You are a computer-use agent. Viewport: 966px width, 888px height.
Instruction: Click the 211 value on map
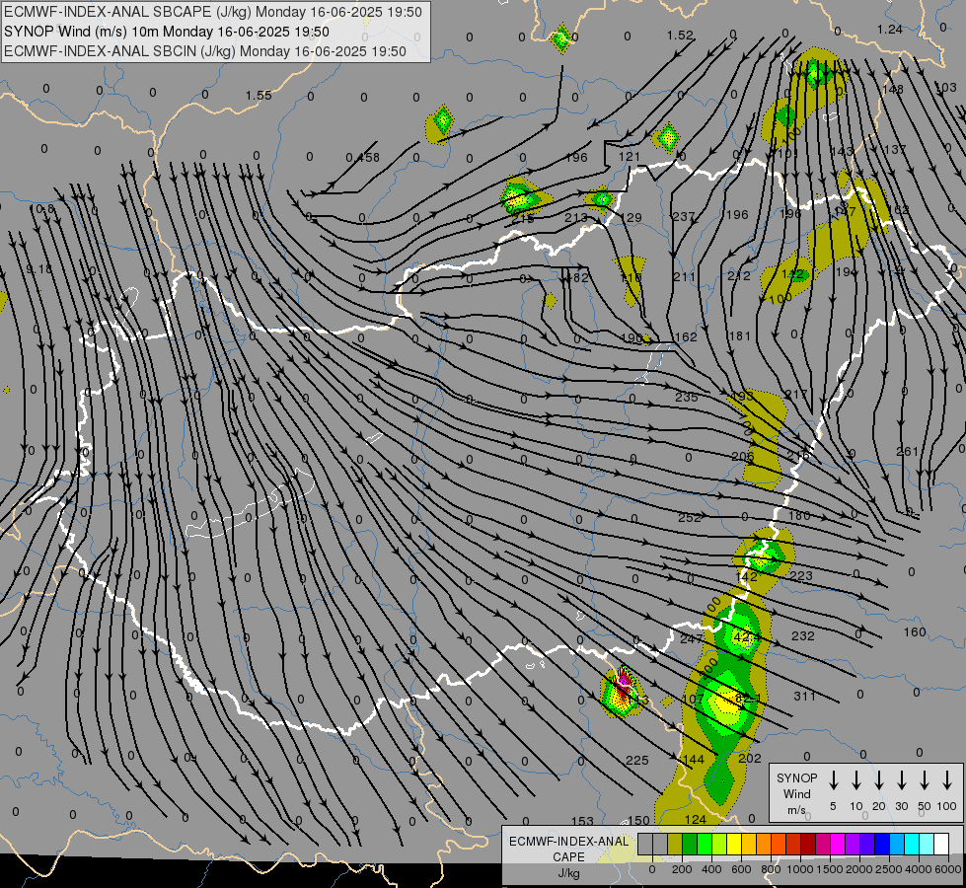click(684, 276)
